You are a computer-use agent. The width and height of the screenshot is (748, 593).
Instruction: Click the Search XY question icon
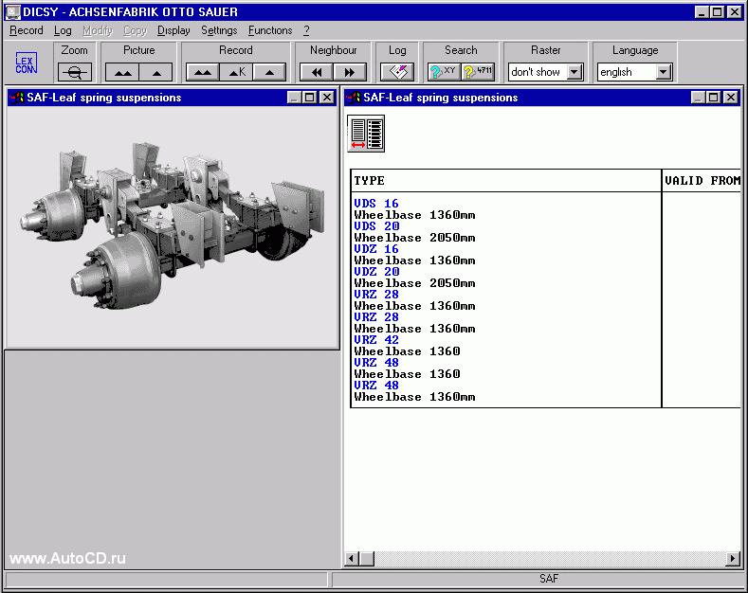[x=444, y=72]
